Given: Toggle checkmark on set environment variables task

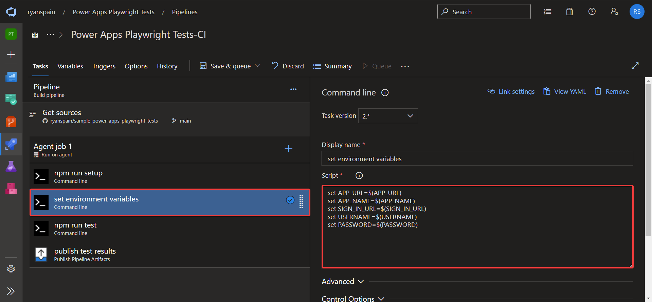Looking at the screenshot, I should [290, 200].
